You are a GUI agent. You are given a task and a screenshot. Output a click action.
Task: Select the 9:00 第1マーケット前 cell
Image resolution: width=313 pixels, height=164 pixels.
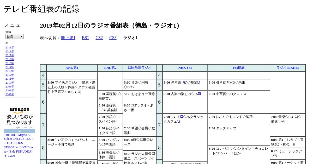coord(288,162)
